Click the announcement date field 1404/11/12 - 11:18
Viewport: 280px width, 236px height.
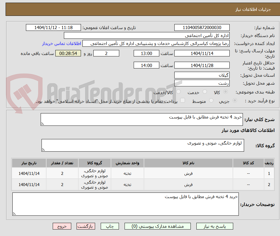tap(53, 28)
